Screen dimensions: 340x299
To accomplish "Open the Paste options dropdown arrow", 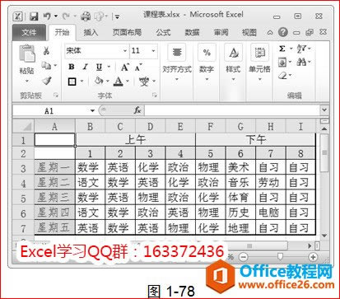I will pyautogui.click(x=26, y=81).
